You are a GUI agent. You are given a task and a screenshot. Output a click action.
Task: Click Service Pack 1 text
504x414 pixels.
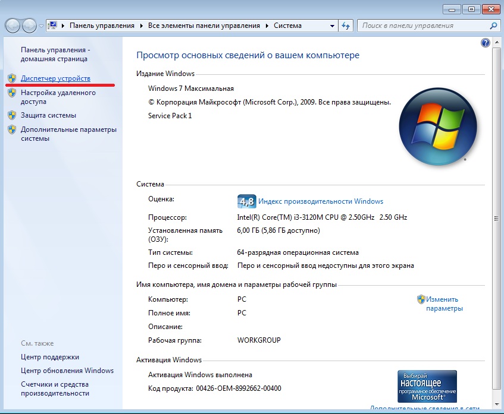click(170, 116)
